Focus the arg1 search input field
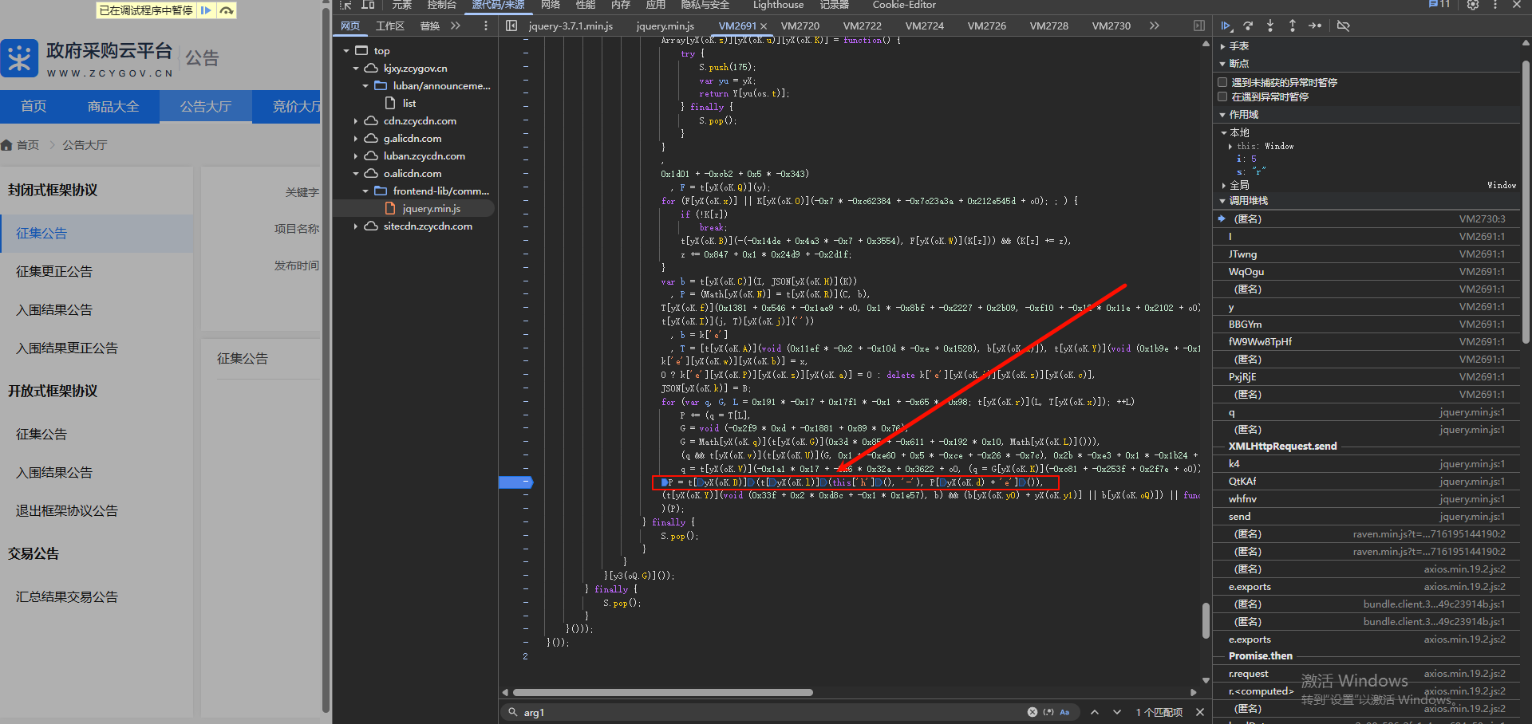The image size is (1532, 724). coord(770,712)
